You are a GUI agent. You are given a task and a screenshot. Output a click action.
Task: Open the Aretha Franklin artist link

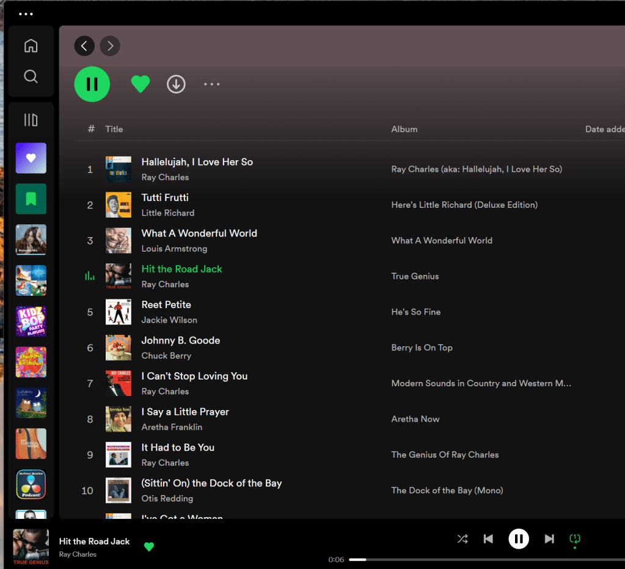click(172, 427)
